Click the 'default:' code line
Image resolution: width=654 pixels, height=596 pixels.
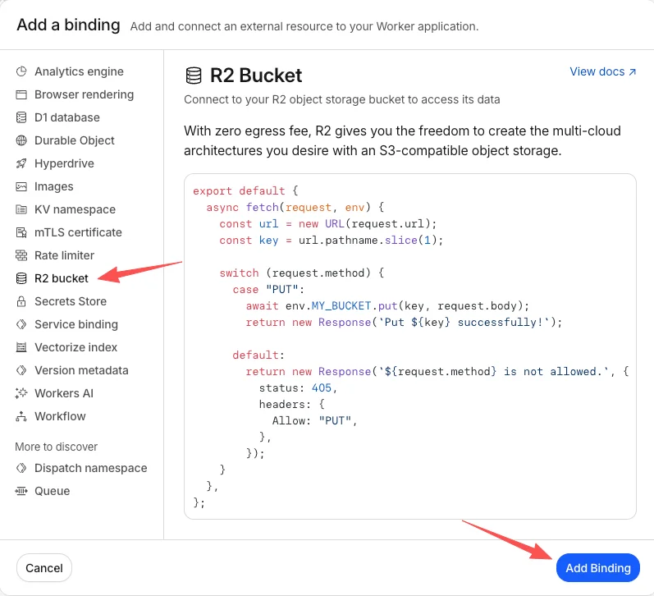(258, 355)
